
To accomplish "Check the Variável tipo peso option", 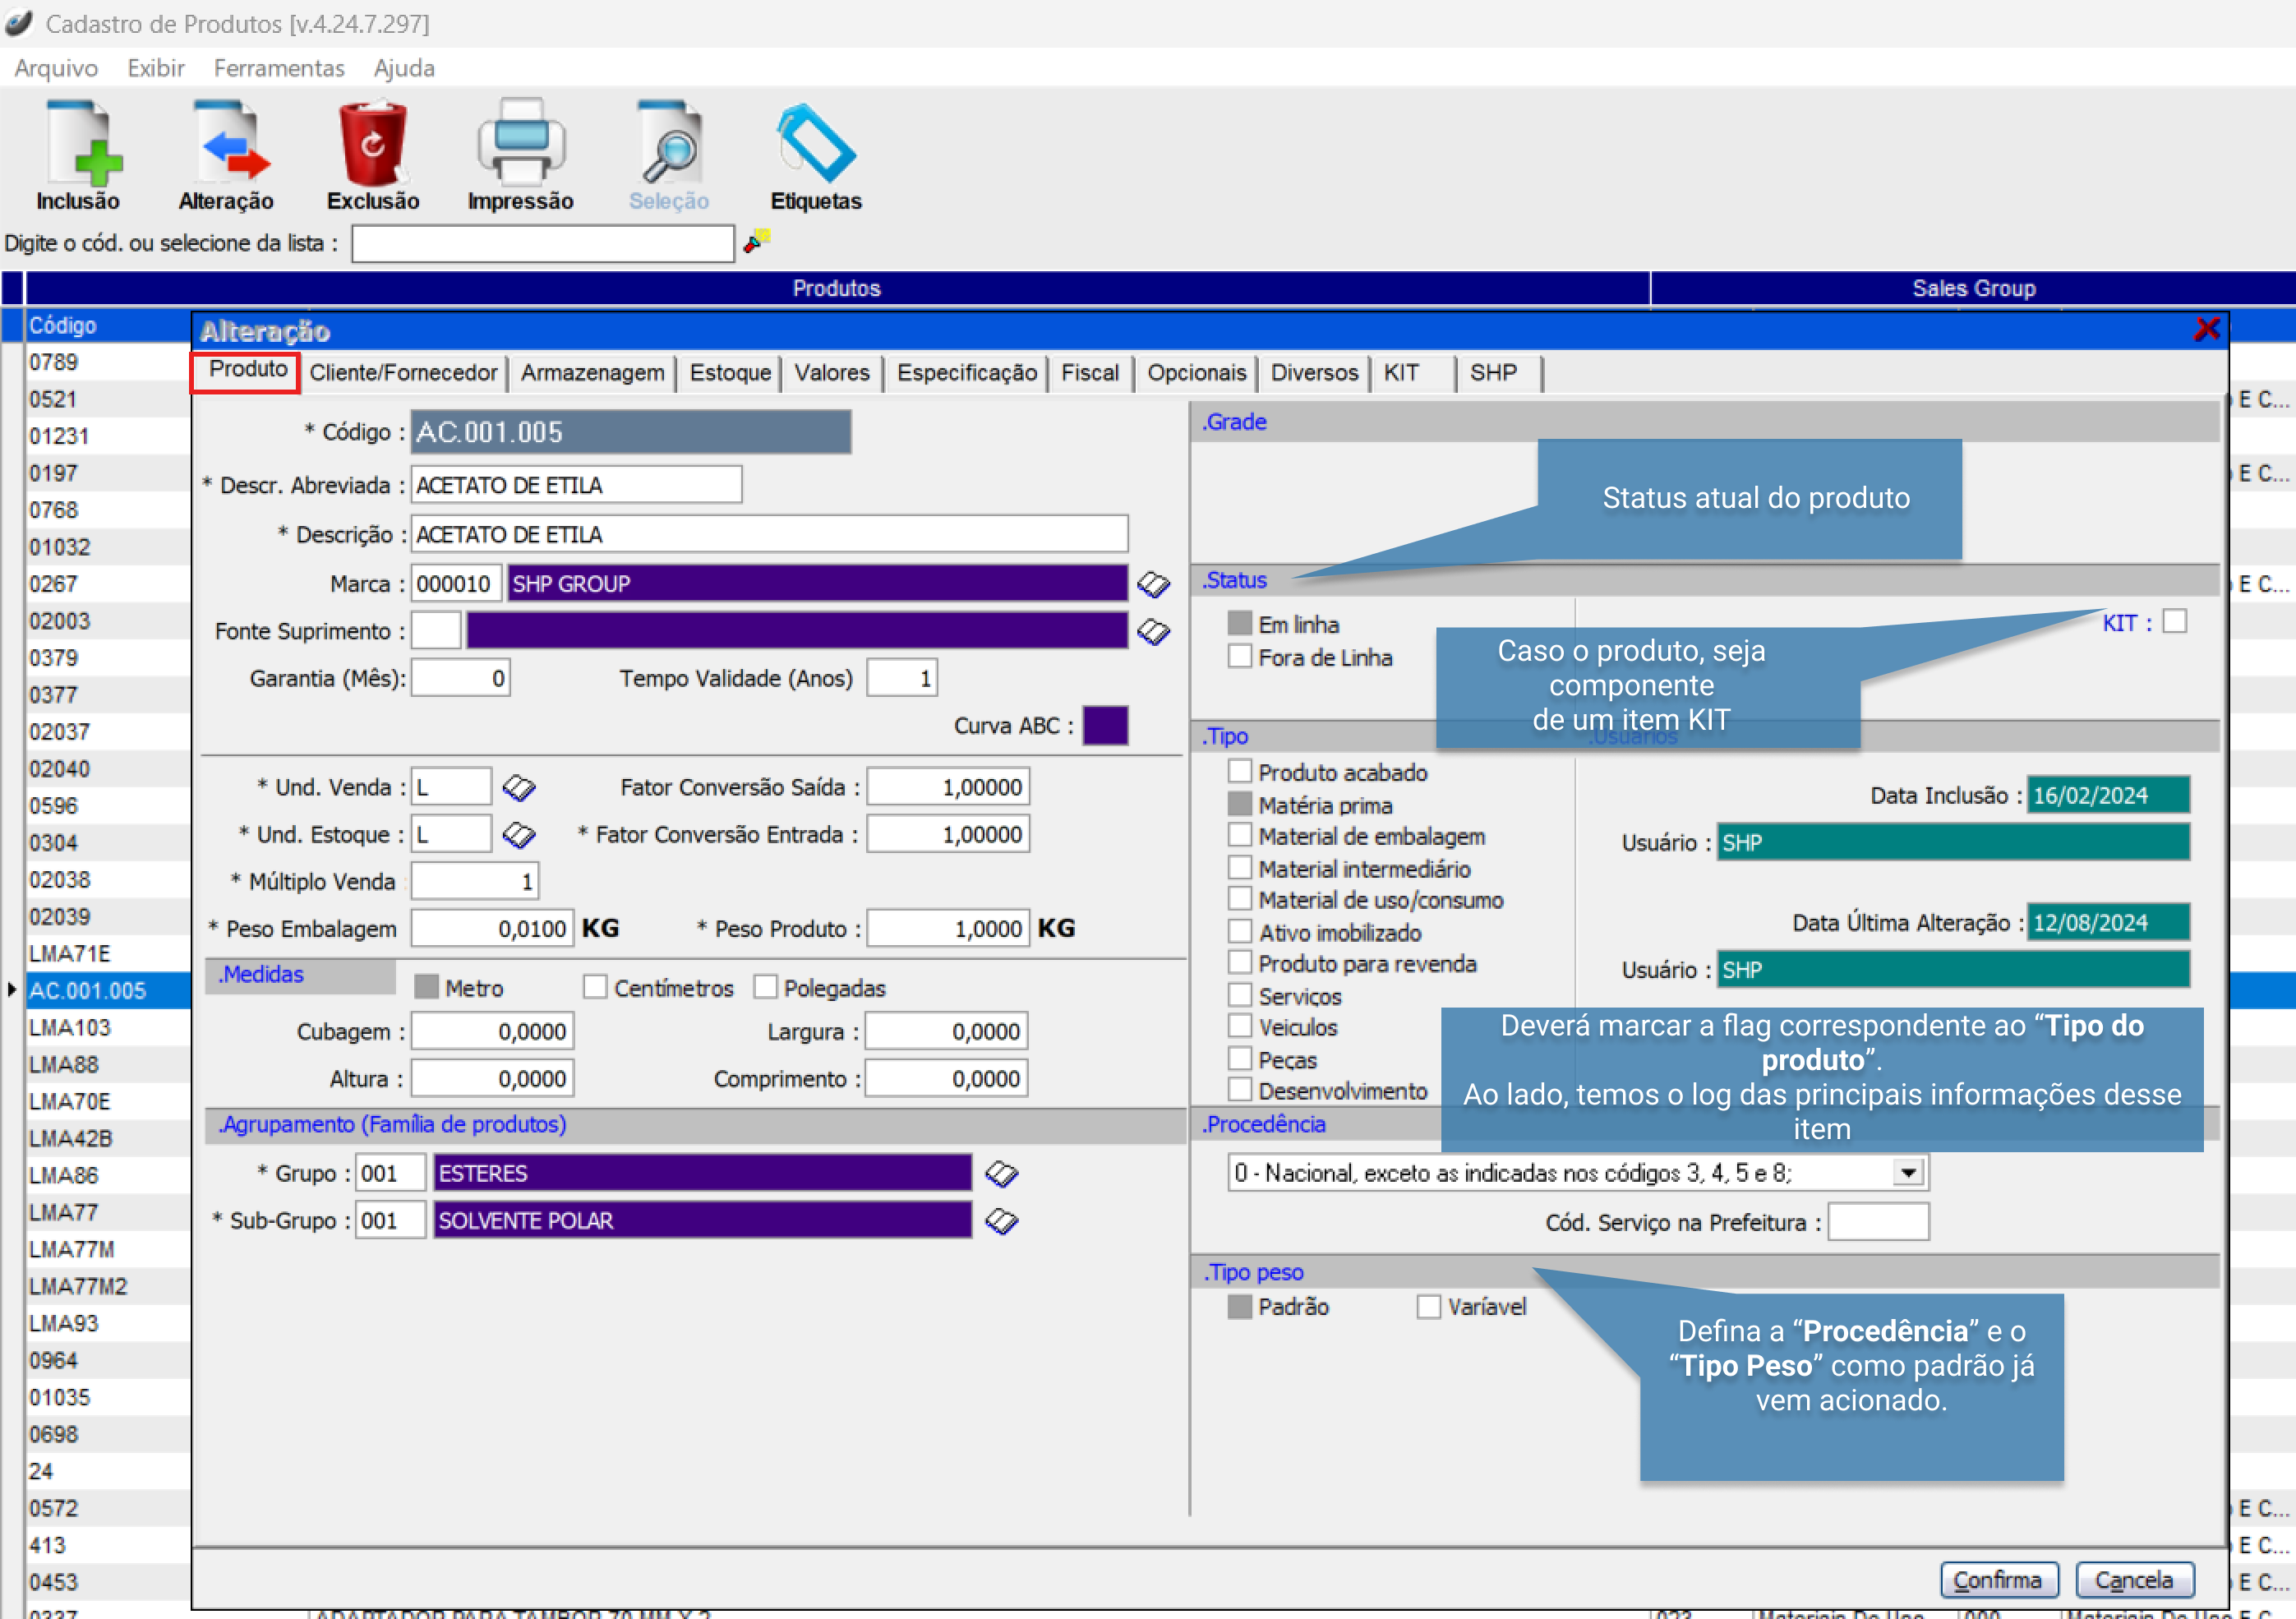I will tap(1428, 1307).
